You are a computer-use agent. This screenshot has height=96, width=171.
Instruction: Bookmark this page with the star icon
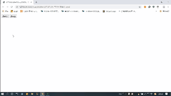[x=139, y=7]
